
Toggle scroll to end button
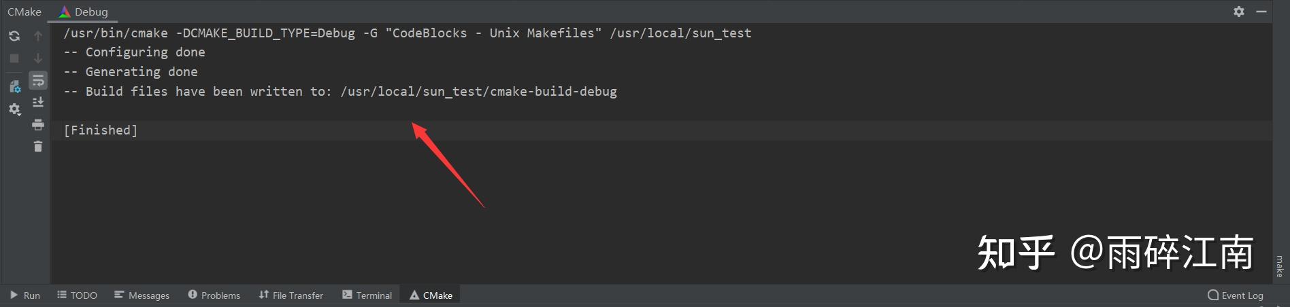click(38, 102)
